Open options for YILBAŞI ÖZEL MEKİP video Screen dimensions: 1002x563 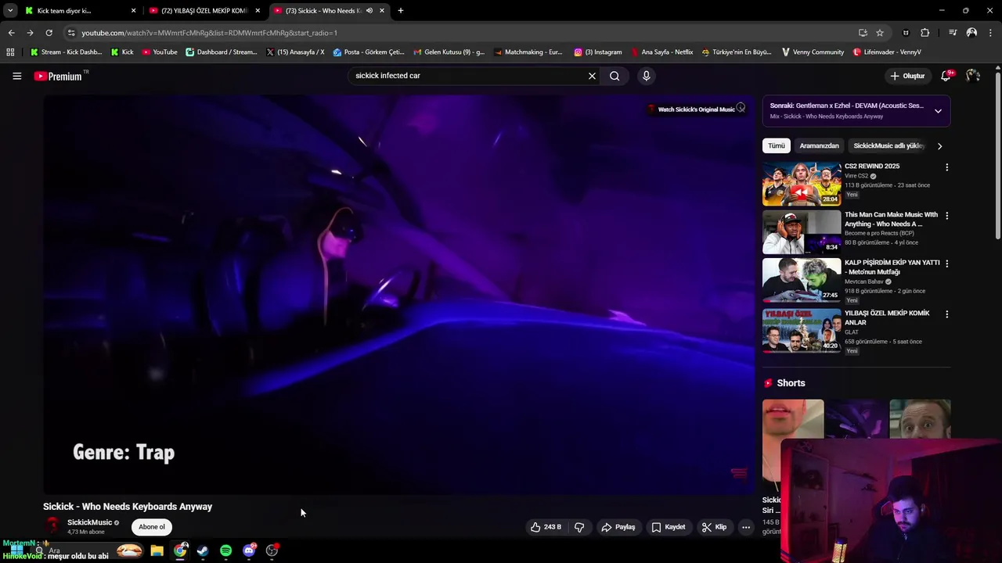click(x=946, y=314)
